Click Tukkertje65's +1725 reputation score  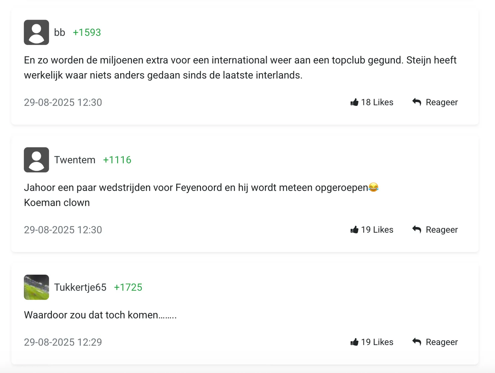click(128, 287)
